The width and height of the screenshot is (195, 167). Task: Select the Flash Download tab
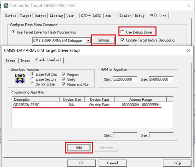click(48, 60)
